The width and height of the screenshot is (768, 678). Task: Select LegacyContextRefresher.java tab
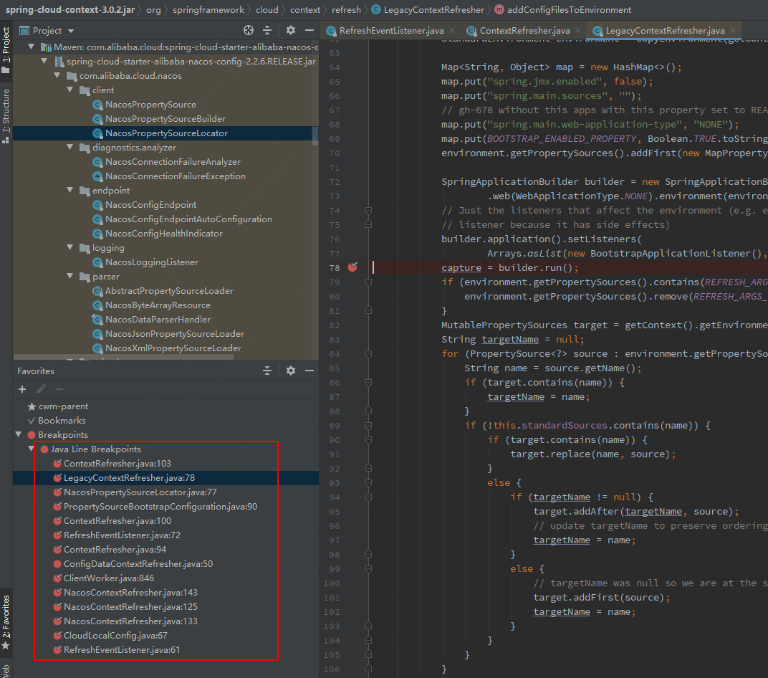665,30
